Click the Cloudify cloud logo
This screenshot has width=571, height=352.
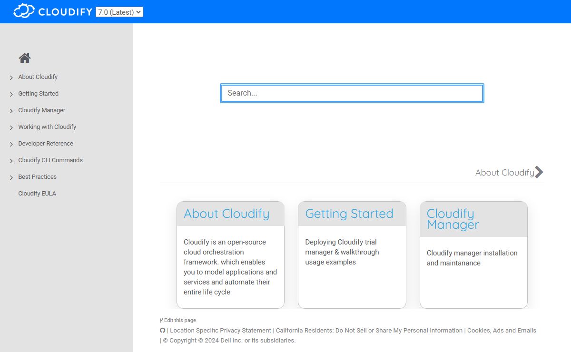[x=24, y=10]
